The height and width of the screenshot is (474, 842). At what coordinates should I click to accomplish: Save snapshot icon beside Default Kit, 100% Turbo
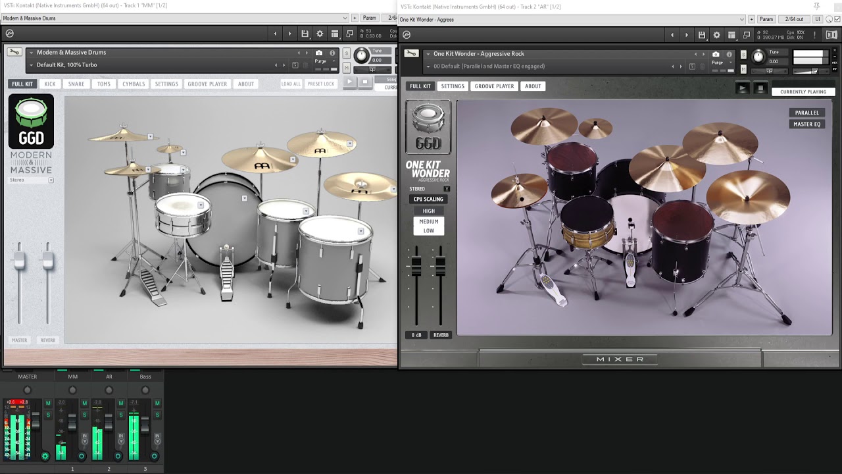tap(295, 65)
